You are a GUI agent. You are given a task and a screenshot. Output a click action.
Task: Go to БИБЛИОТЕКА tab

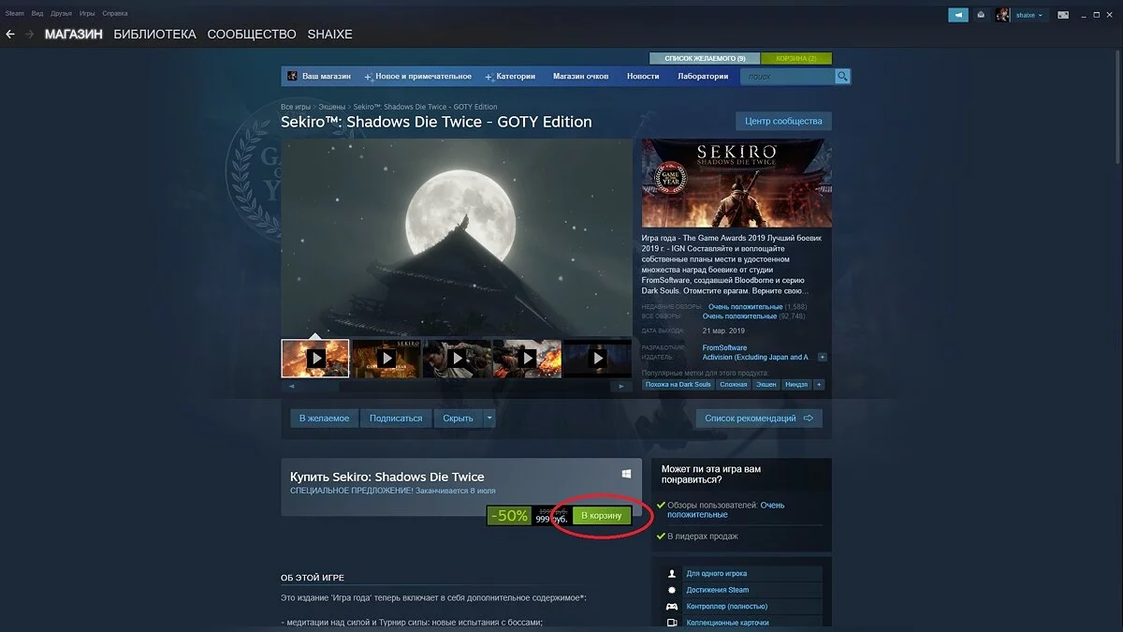pos(154,34)
